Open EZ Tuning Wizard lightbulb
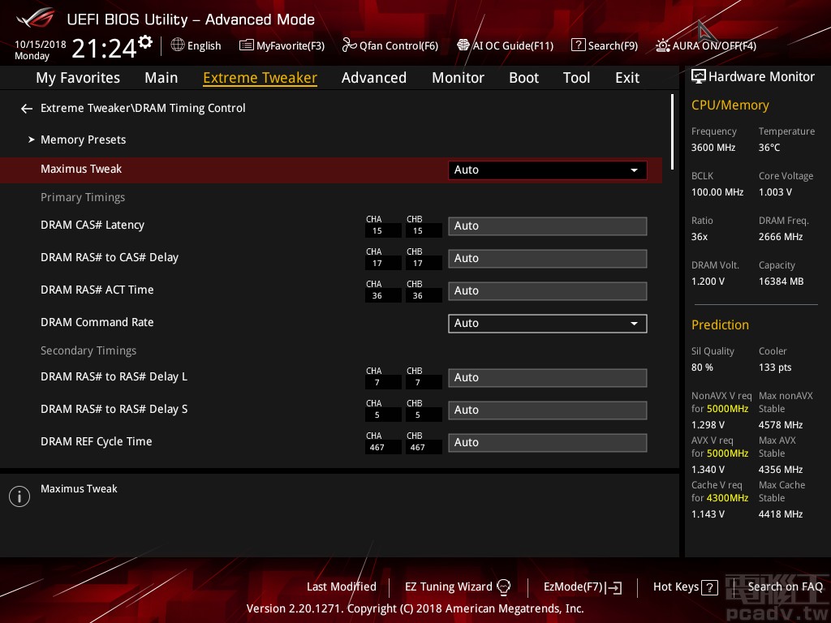This screenshot has height=623, width=831. [503, 586]
